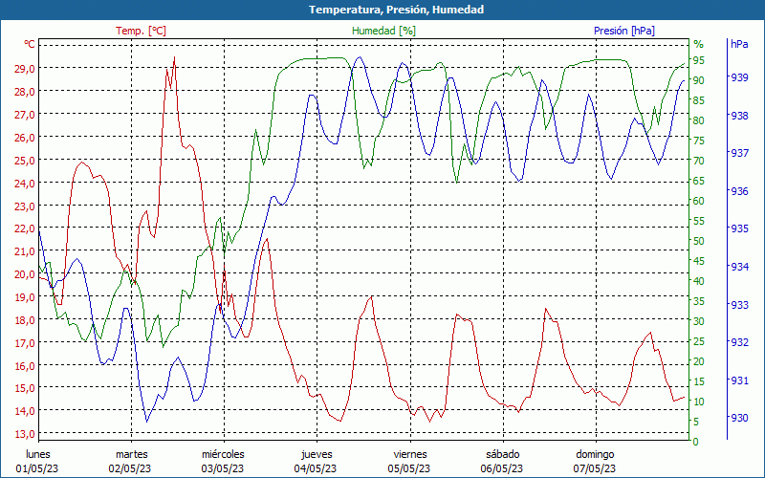This screenshot has width=765, height=478.
Task: Click the 50 tick on the humidity axis
Action: pyautogui.click(x=699, y=241)
